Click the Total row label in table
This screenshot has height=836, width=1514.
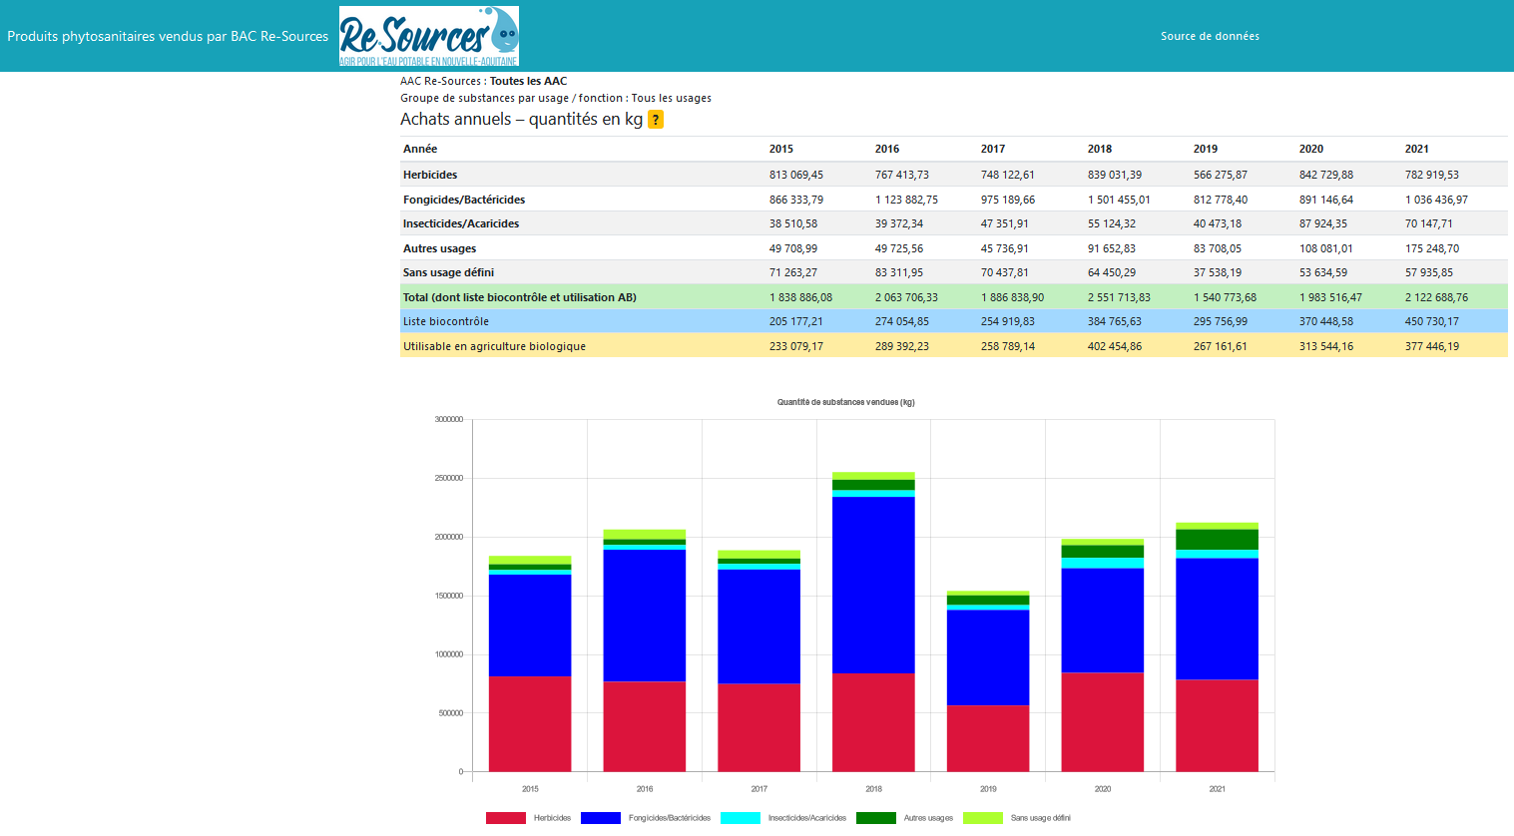click(519, 297)
